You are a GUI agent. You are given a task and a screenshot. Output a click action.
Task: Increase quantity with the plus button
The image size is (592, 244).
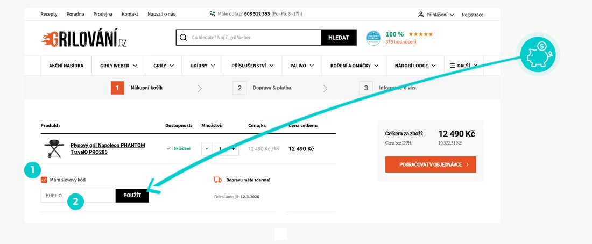pos(234,149)
